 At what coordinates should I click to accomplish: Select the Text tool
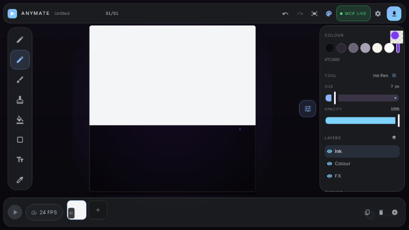click(20, 159)
